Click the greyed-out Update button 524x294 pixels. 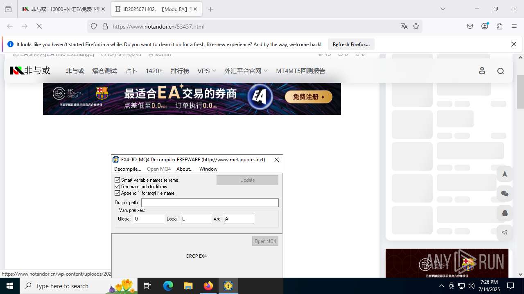point(247,180)
